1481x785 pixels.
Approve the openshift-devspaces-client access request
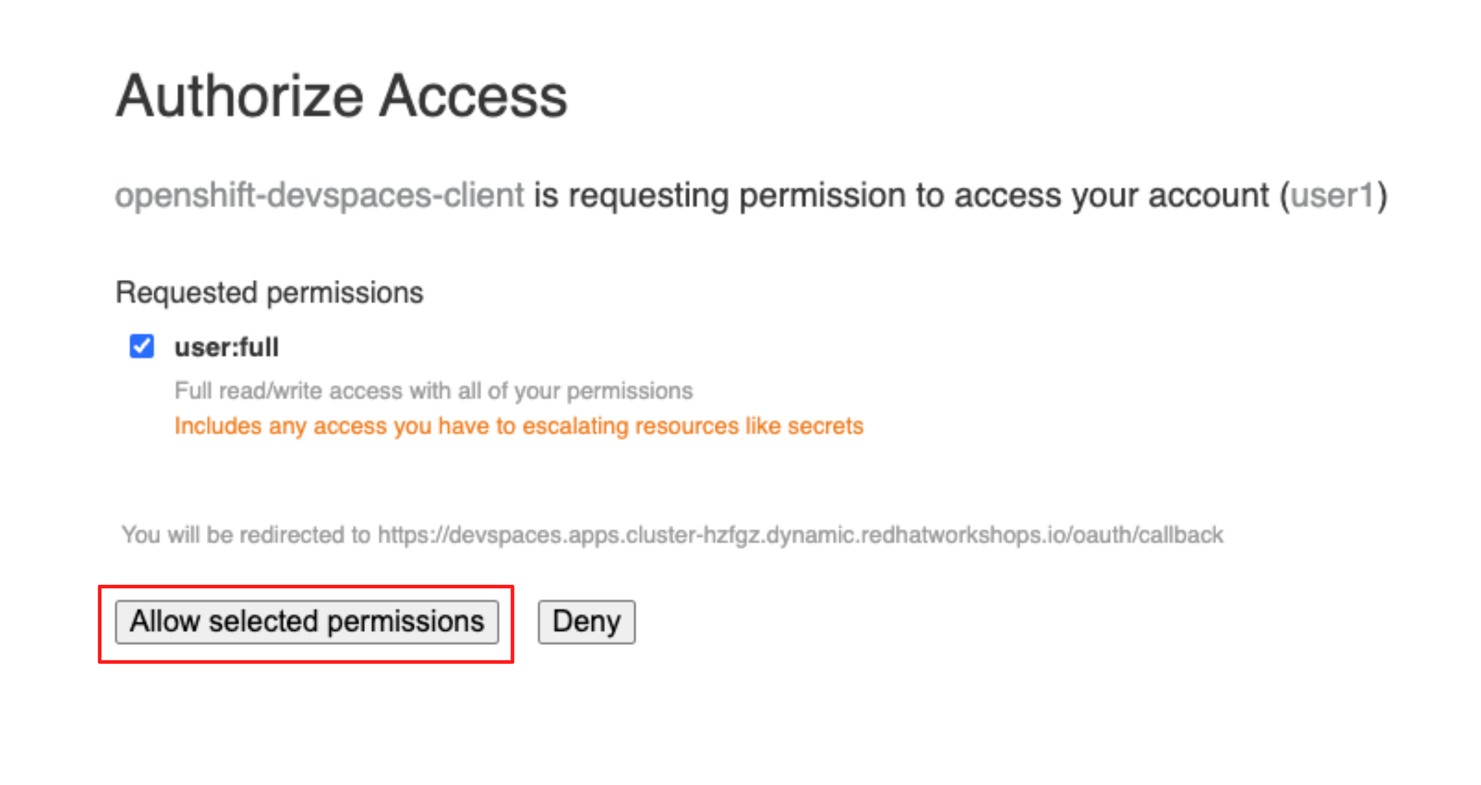306,621
